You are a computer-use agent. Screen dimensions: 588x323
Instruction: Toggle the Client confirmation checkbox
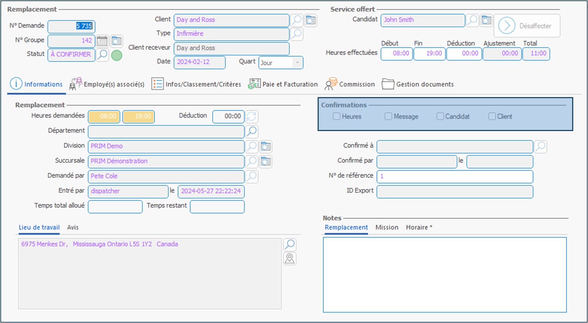492,117
